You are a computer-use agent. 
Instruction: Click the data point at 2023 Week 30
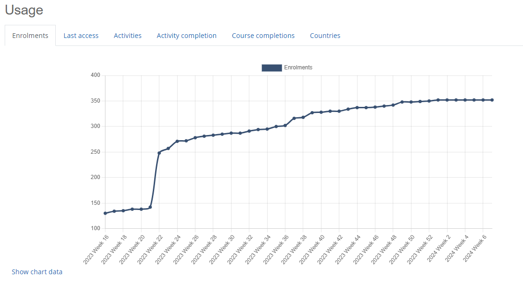click(231, 133)
